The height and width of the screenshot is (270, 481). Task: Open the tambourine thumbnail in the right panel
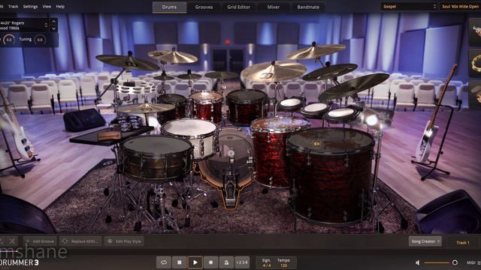tap(476, 63)
